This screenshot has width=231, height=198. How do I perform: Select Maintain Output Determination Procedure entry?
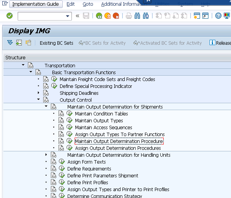click(x=119, y=141)
